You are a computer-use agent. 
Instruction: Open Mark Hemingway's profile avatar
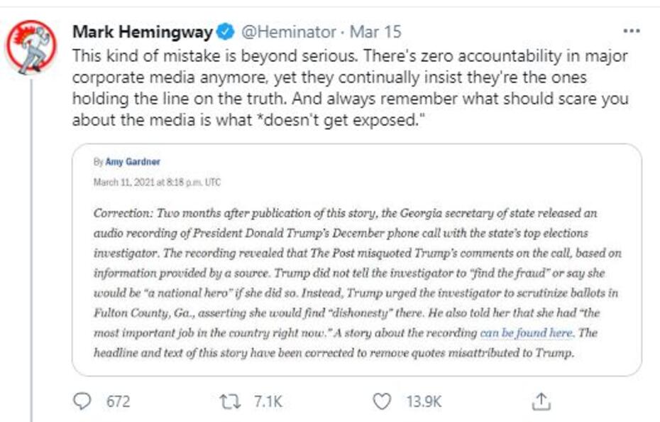tap(31, 49)
